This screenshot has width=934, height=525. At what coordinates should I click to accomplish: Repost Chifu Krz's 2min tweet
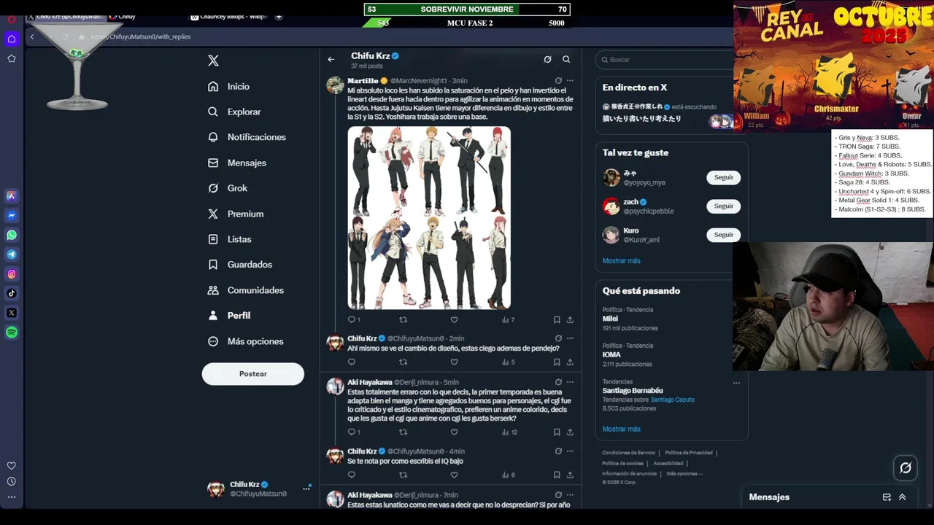[403, 362]
